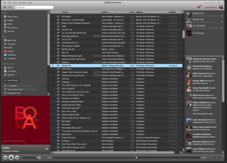Viewport: 227px width, 163px height.
Task: Open the File menu
Action: [x=4, y=3]
